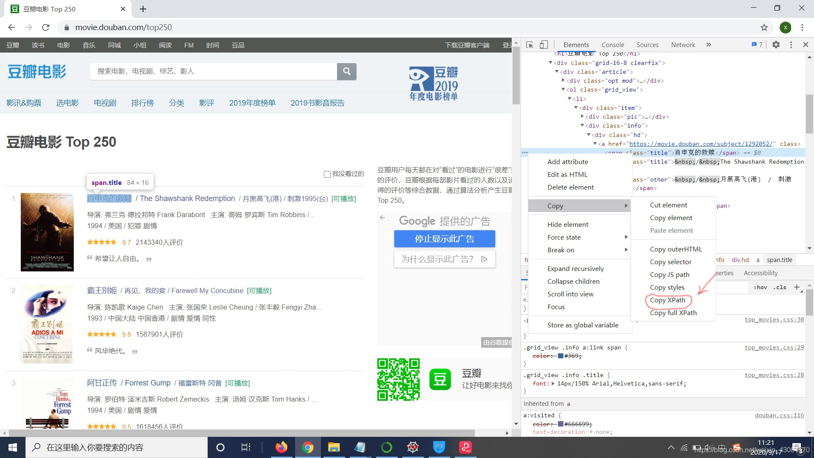Collapse the ol class grid_view node
The width and height of the screenshot is (814, 458).
coord(563,89)
